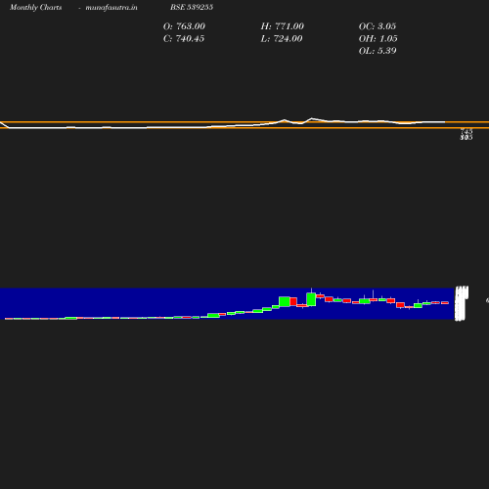This screenshot has height=489, width=489.
Task: Click the 745 price label near the orange lines
Action: click(467, 131)
